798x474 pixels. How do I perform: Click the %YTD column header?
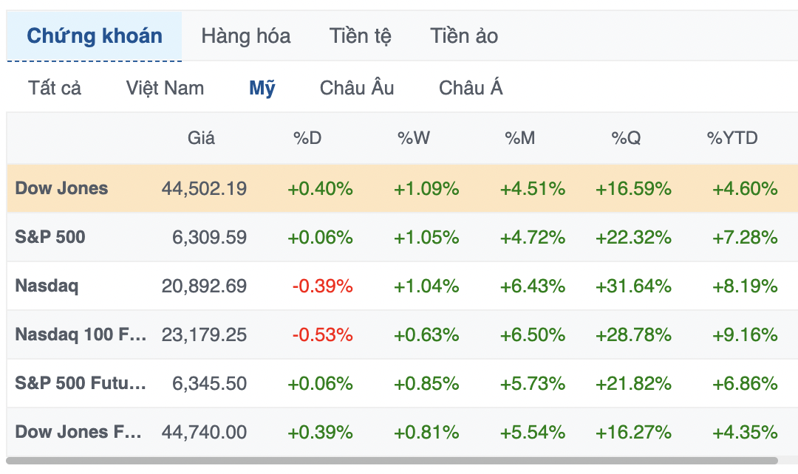tap(731, 138)
